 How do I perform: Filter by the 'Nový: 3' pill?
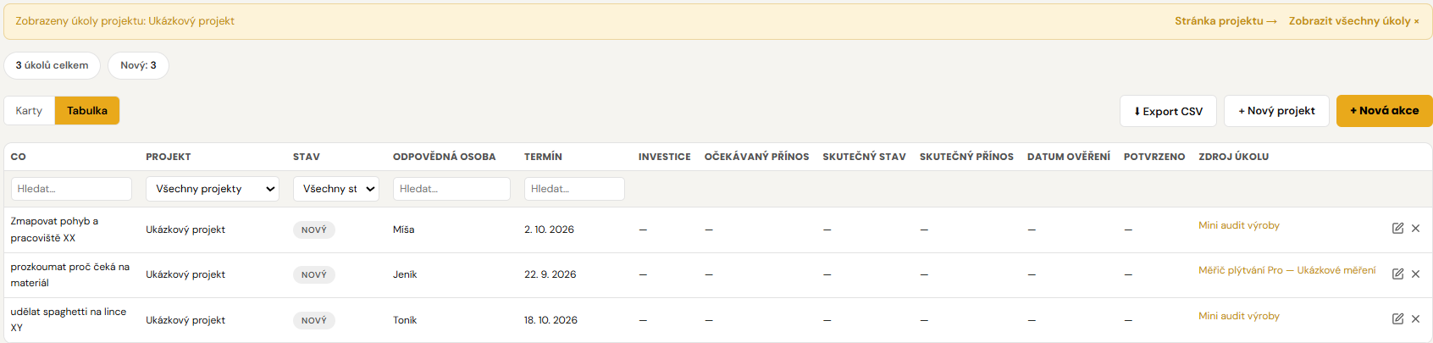[138, 65]
